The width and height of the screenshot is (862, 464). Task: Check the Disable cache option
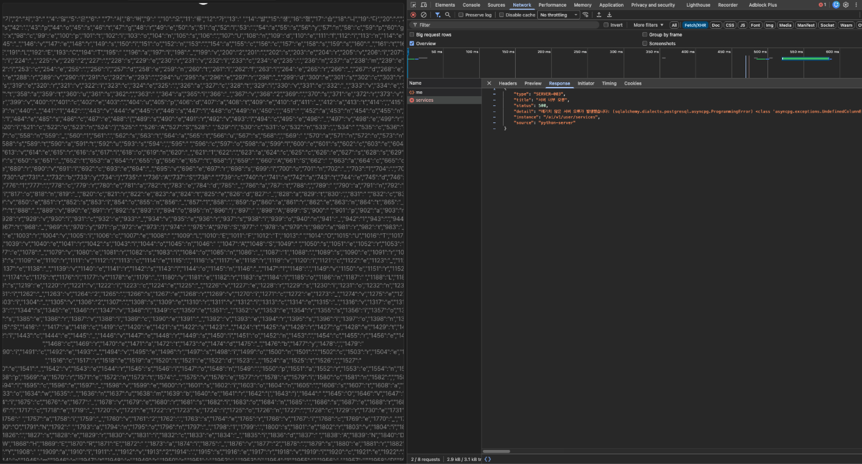pos(502,15)
